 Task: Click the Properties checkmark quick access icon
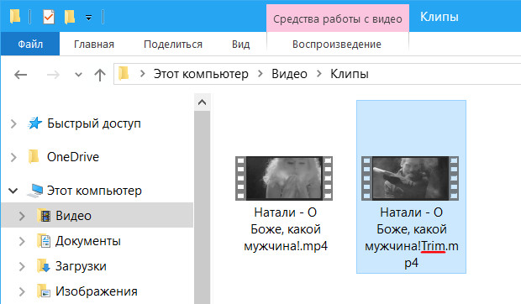click(x=49, y=17)
